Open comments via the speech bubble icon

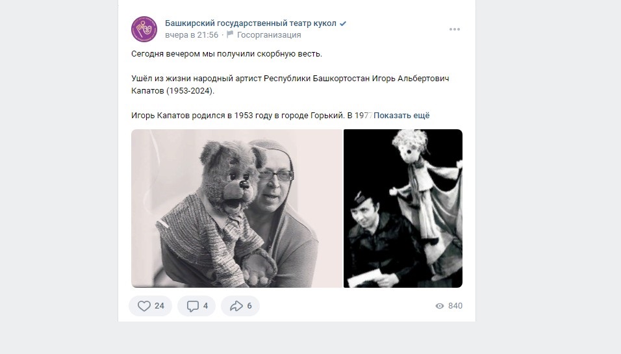tap(192, 306)
